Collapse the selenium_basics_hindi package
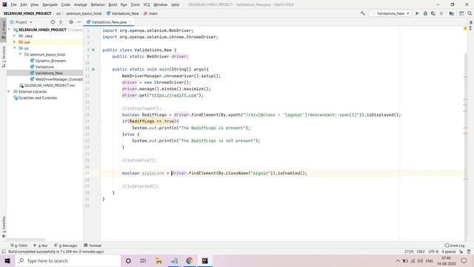 point(20,54)
